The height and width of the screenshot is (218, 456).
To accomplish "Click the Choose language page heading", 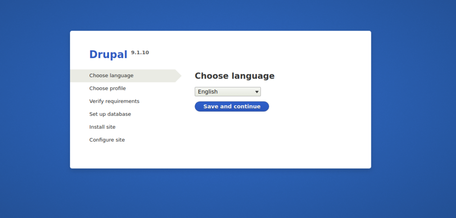I will (x=234, y=76).
